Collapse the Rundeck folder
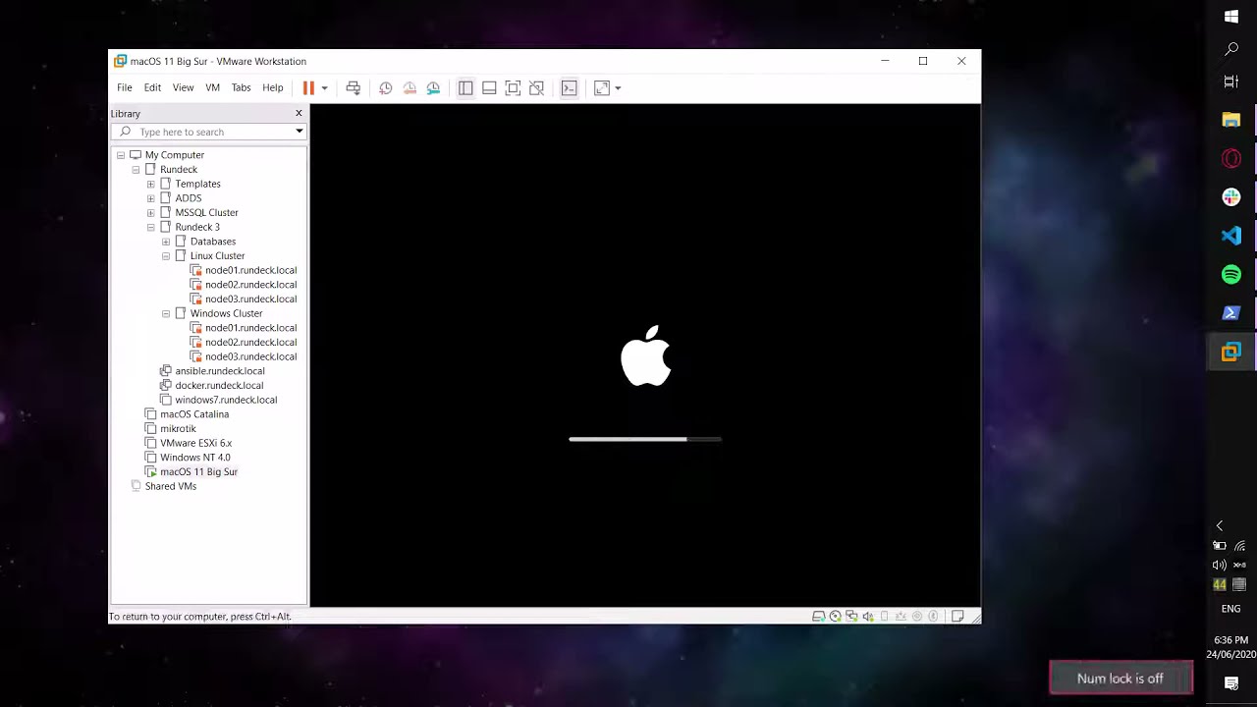This screenshot has width=1257, height=707. pos(136,170)
